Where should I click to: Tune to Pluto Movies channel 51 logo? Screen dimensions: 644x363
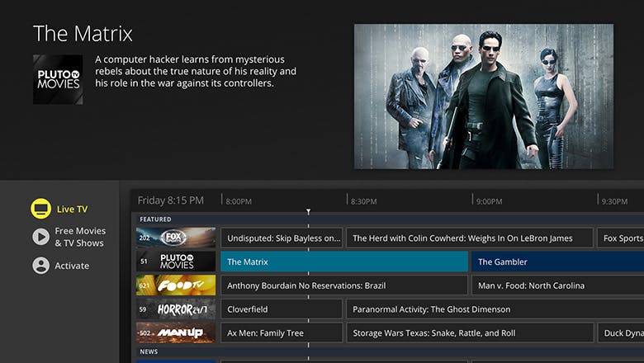point(176,262)
